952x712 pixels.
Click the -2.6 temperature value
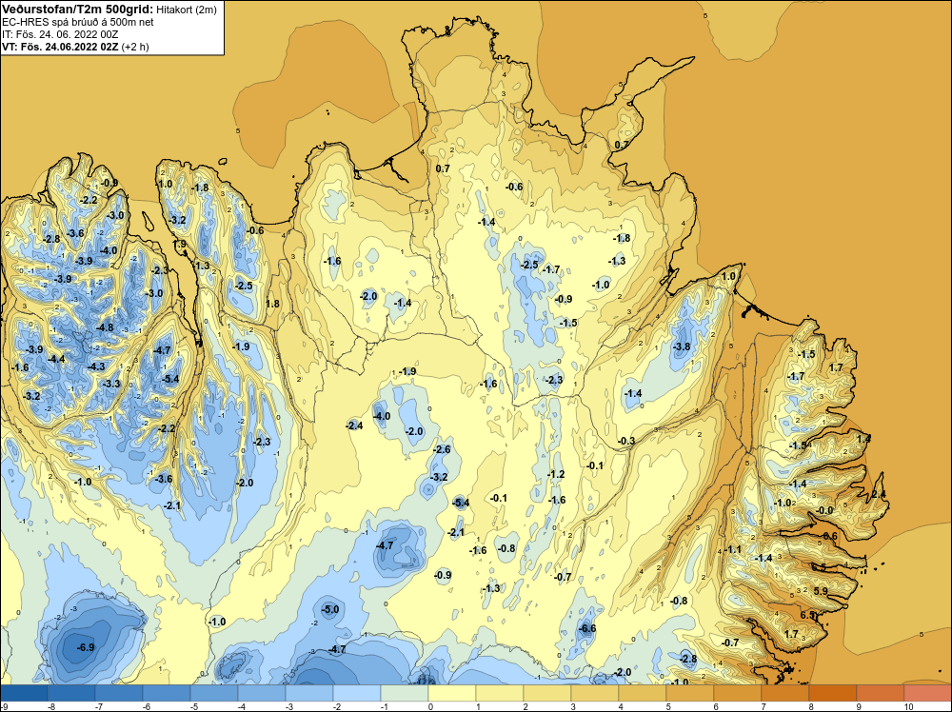442,449
